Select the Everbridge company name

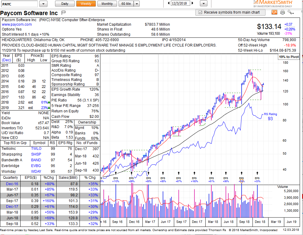[x=11, y=166]
